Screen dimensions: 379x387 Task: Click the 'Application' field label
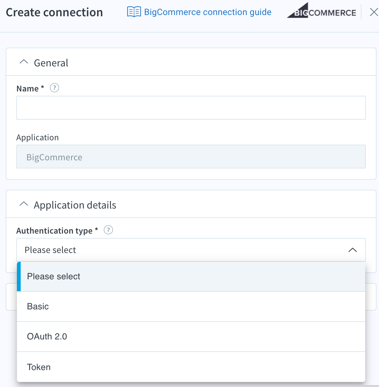point(38,137)
